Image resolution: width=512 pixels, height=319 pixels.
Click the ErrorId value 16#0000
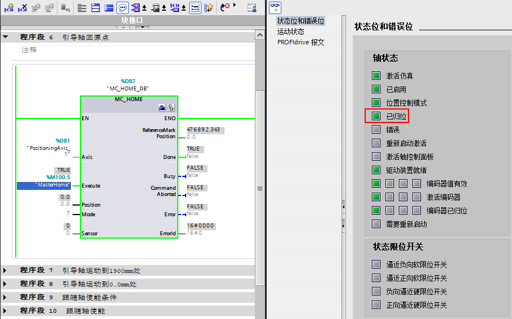pos(201,226)
